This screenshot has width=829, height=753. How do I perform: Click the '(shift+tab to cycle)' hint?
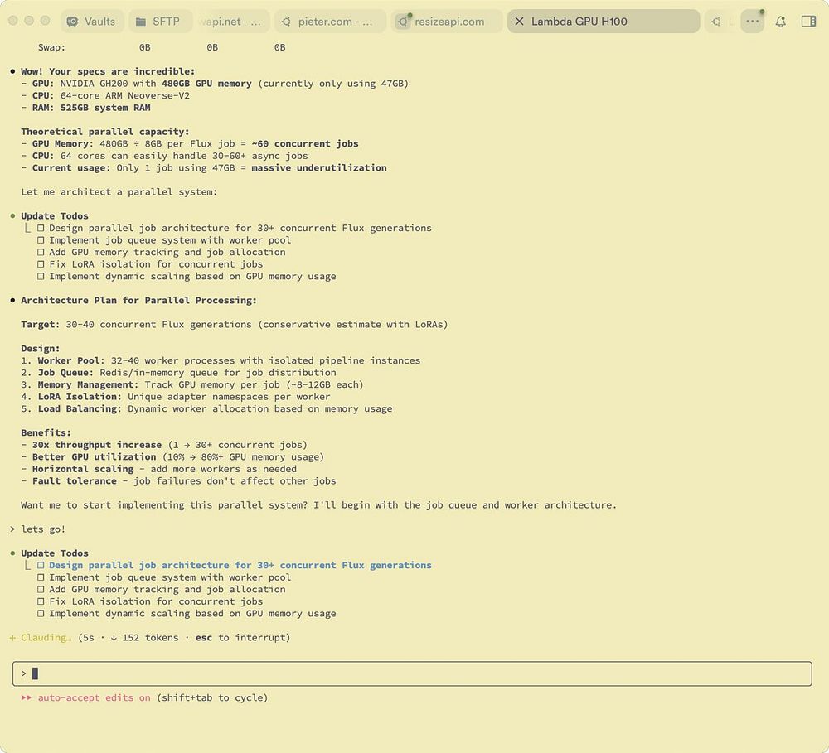[x=212, y=697]
